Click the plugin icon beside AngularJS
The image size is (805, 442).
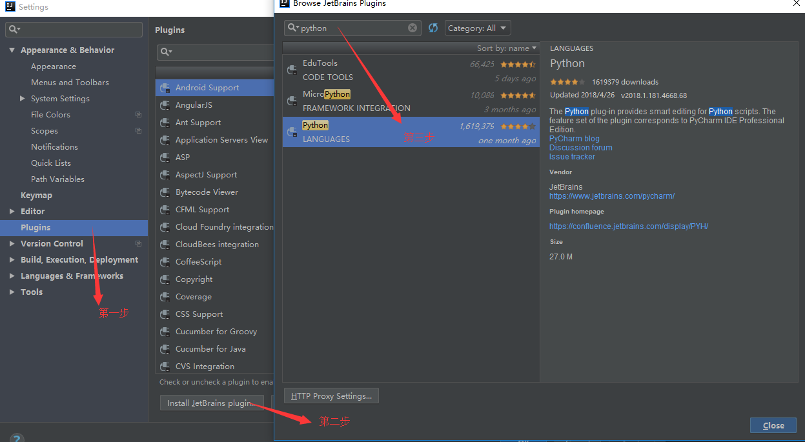click(165, 105)
